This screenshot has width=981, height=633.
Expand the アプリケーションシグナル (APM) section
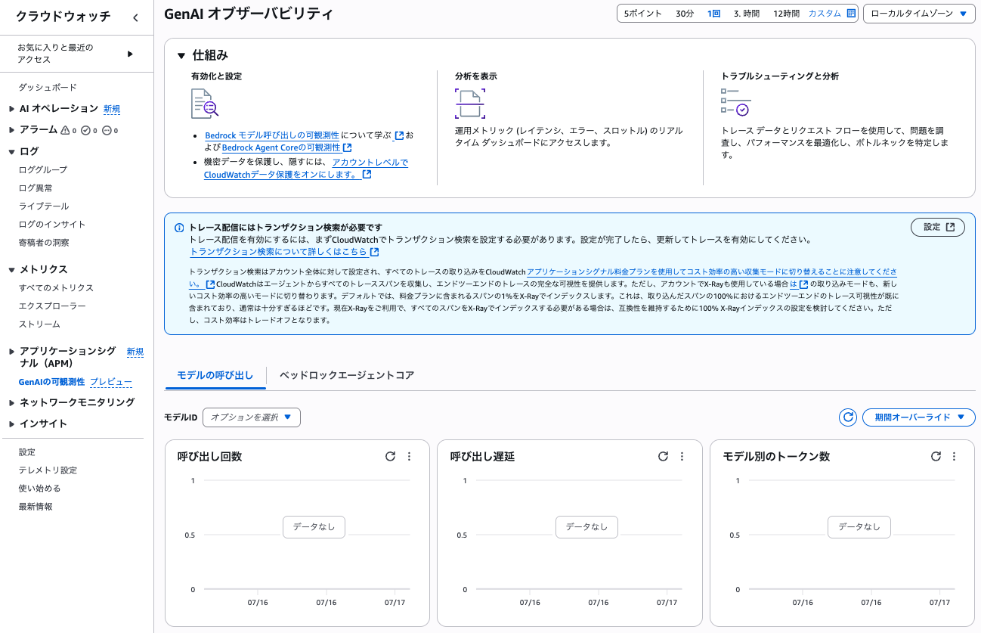pyautogui.click(x=11, y=352)
